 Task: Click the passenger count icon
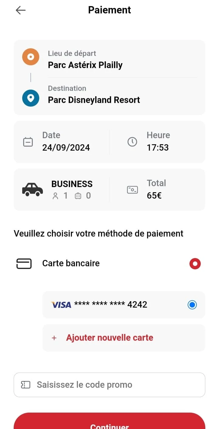click(x=55, y=196)
